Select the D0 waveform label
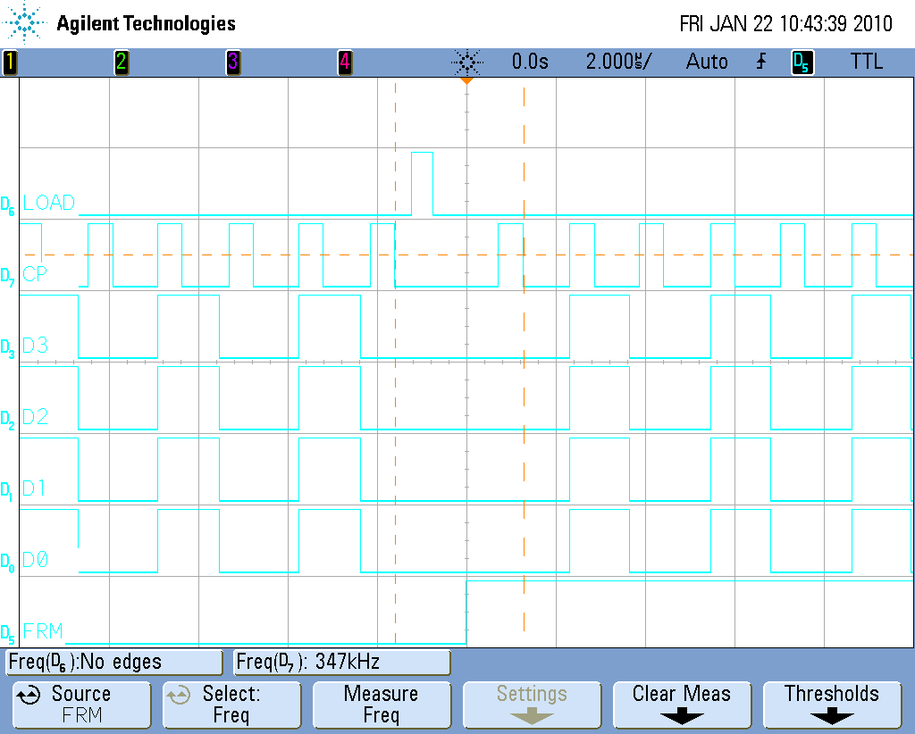Image resolution: width=915 pixels, height=734 pixels. [35, 560]
